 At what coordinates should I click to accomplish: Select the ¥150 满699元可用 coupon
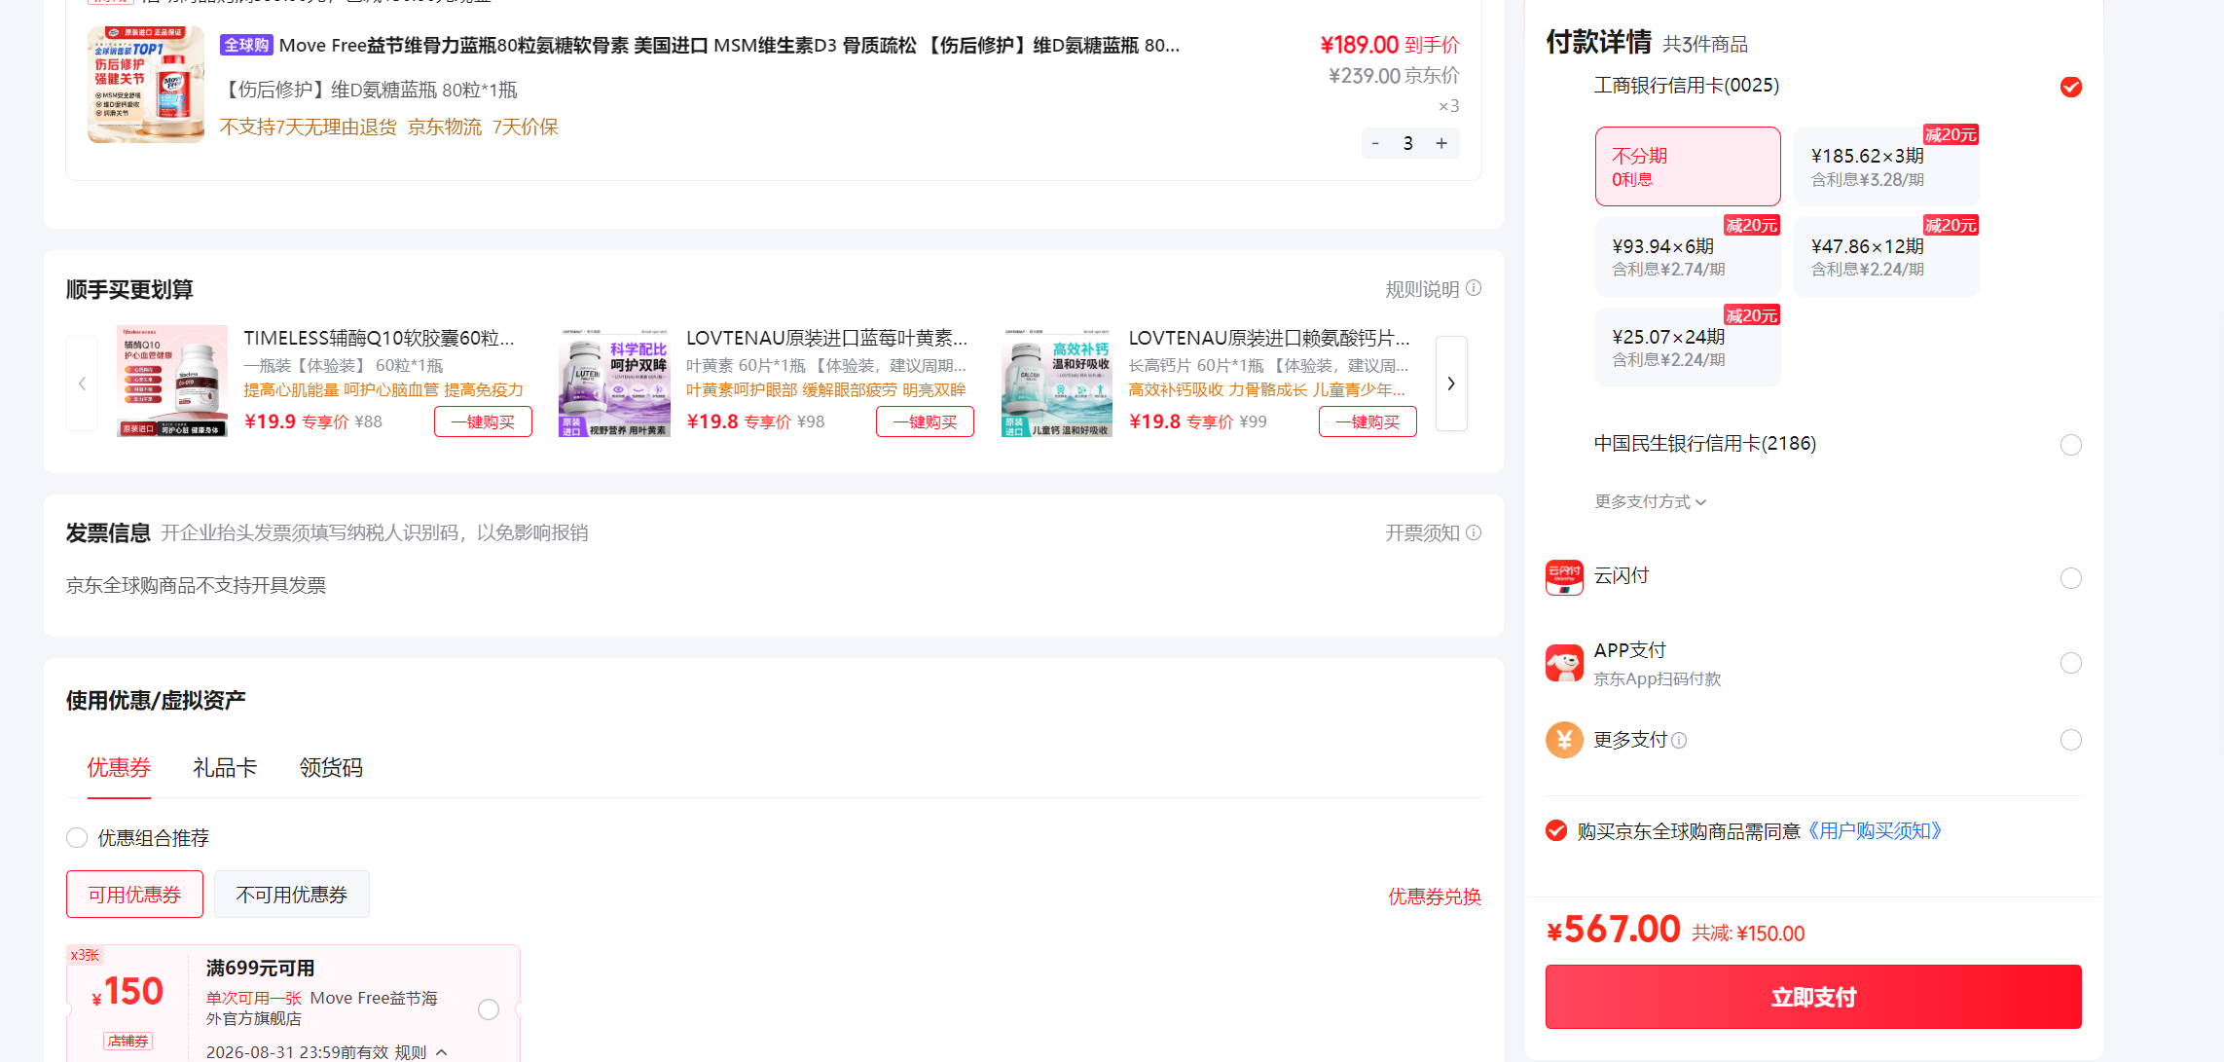489,1009
